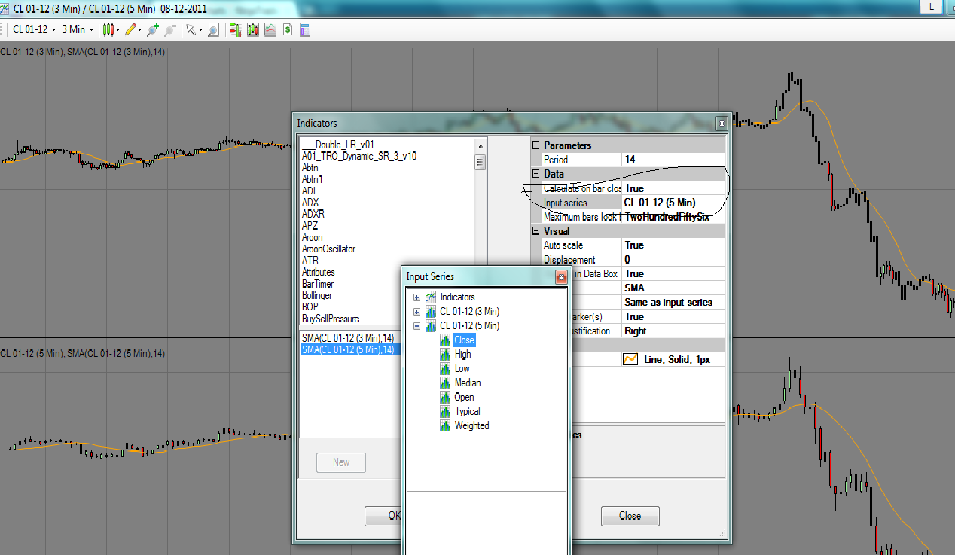Click the icon beside the Weighted price type

click(x=445, y=425)
